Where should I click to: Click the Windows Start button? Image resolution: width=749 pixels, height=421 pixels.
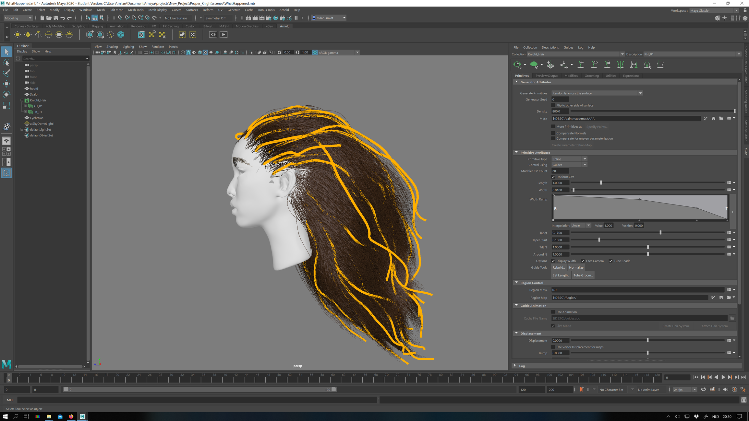tap(5, 416)
